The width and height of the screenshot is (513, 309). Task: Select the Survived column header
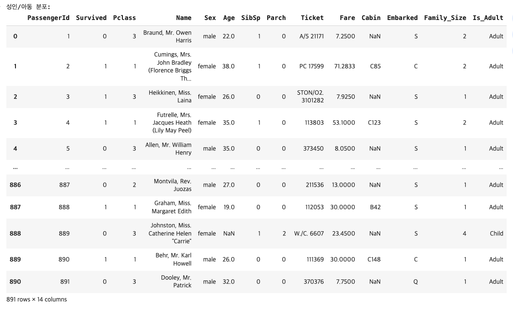pyautogui.click(x=91, y=18)
